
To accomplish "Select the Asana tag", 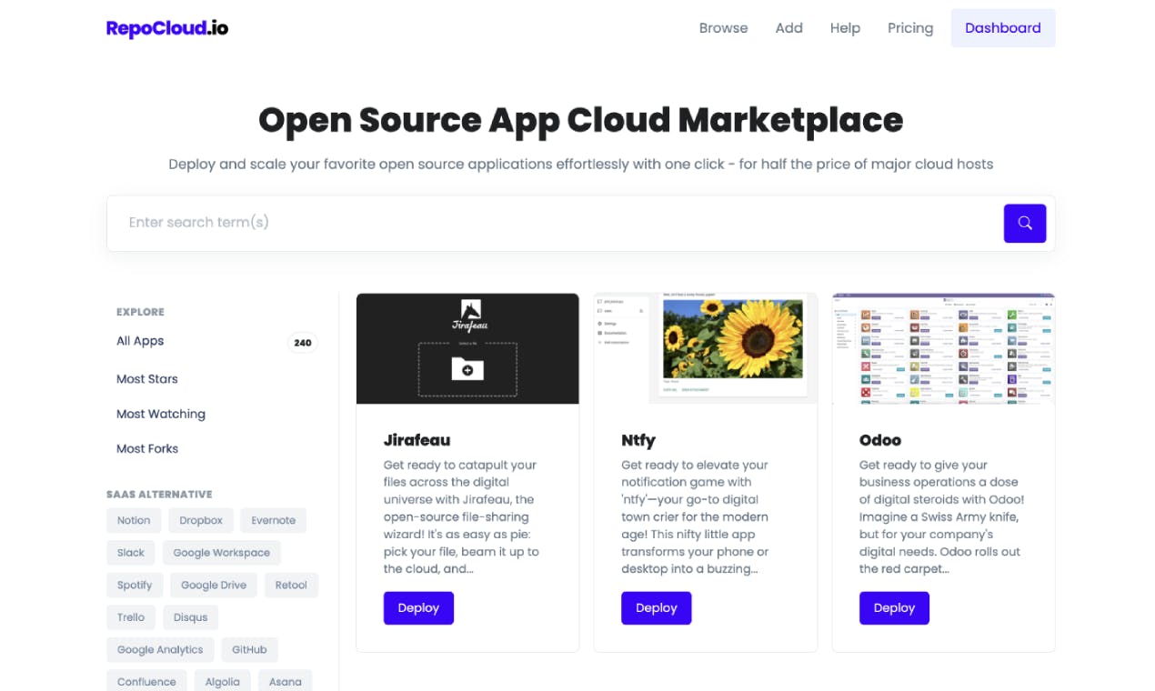I will coord(286,681).
